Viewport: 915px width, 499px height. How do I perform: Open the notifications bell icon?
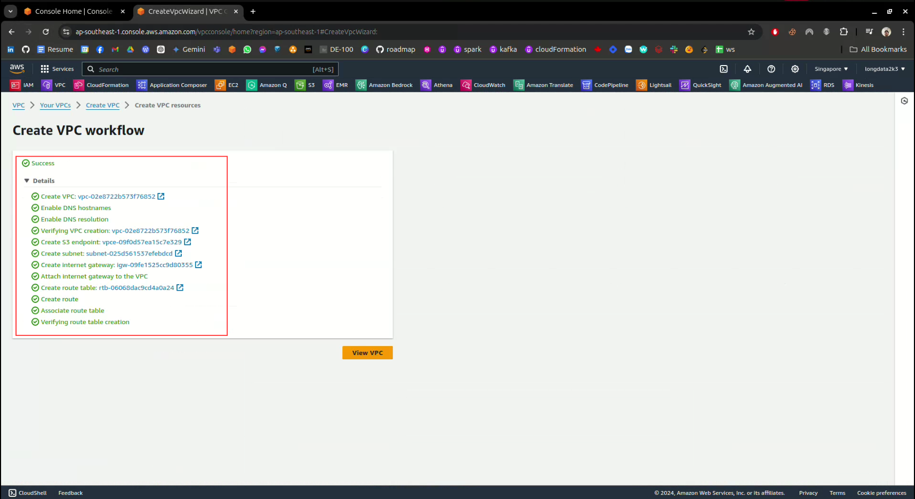point(747,69)
